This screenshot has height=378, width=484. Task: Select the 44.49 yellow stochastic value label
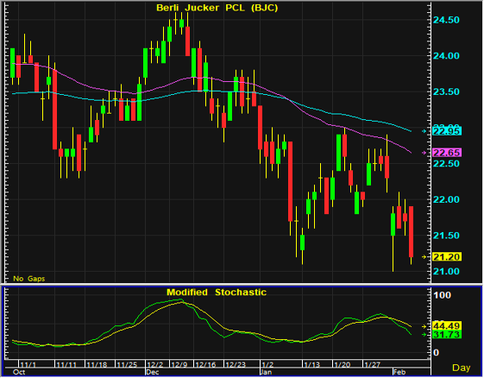[x=447, y=326]
